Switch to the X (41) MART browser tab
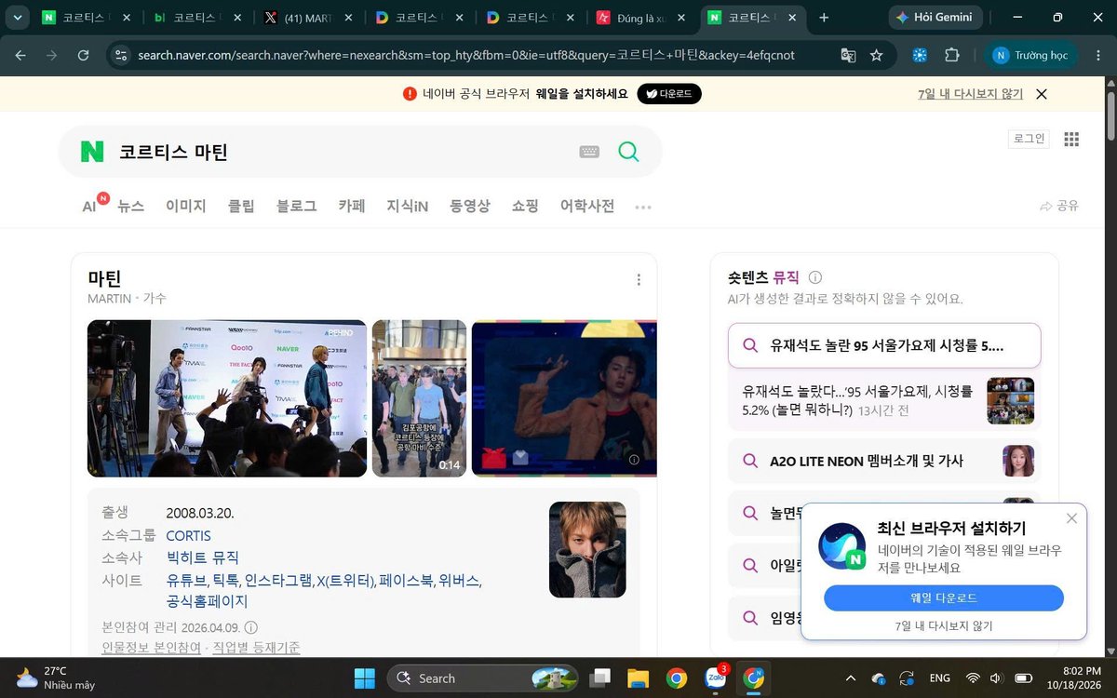Viewport: 1117px width, 698px height. click(x=308, y=17)
